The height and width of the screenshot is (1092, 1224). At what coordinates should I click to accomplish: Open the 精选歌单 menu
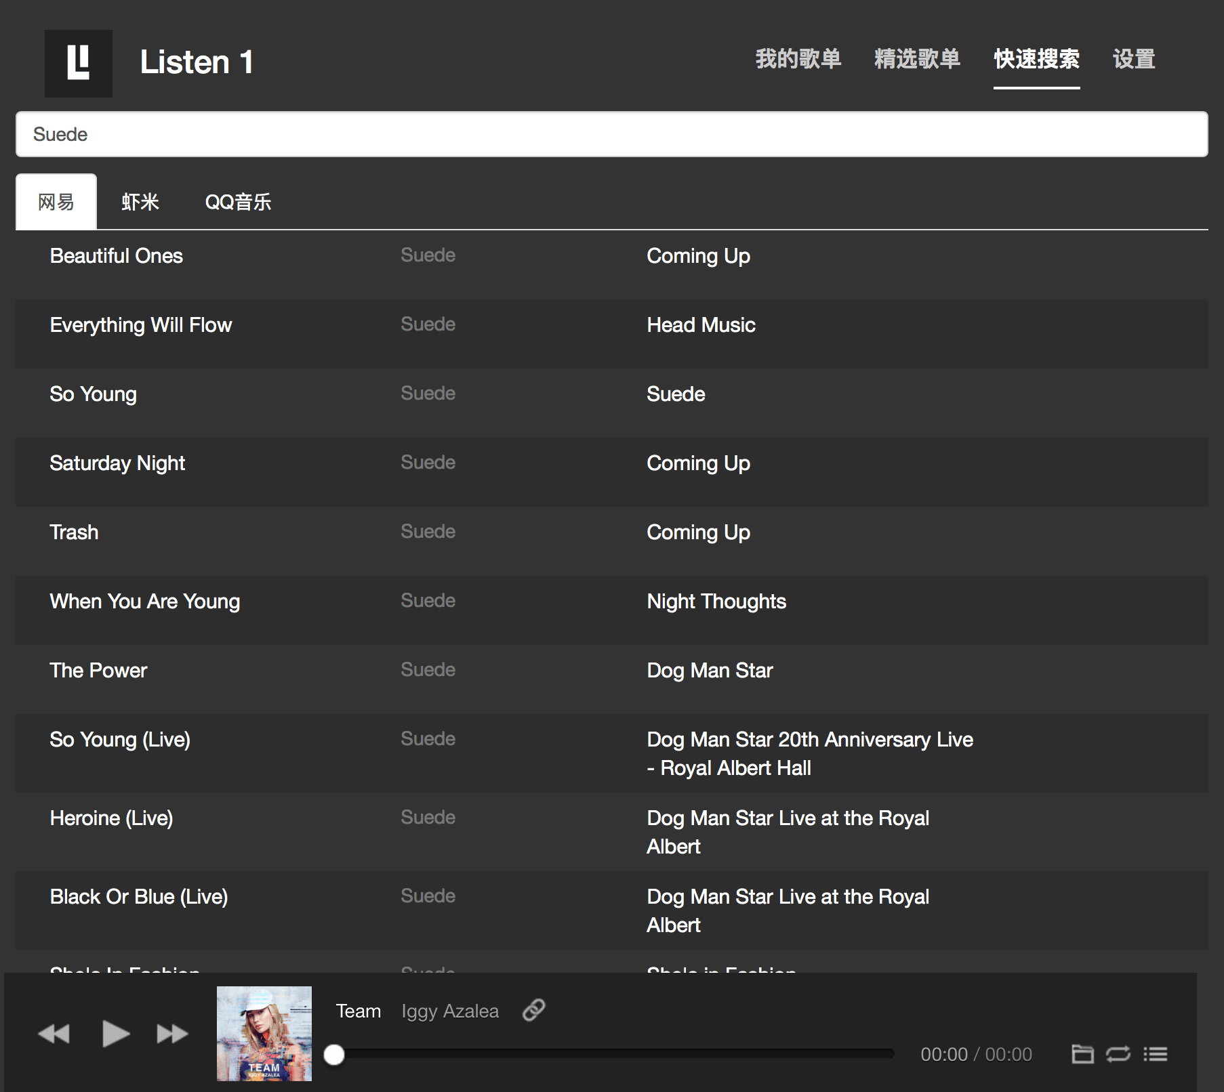tap(917, 59)
